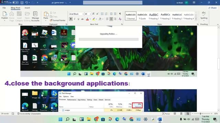220x123 pixels.
Task: Click the Cut scissors icon
Action: pos(51,13)
